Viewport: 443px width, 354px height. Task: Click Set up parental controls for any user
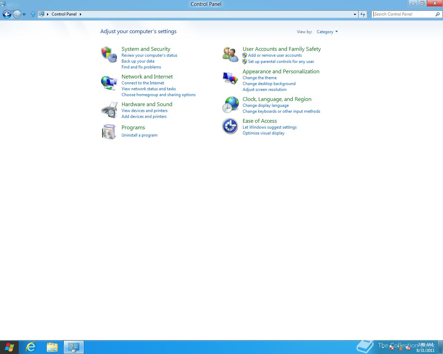pos(281,62)
